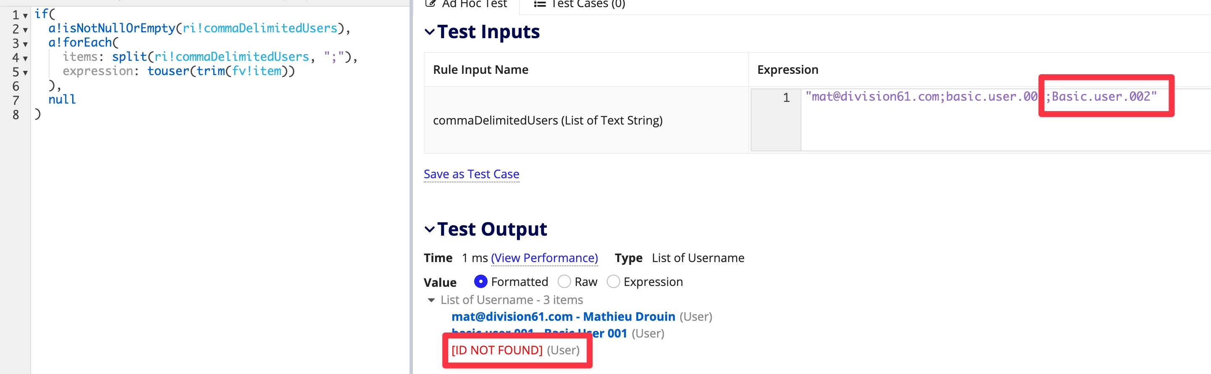Fold code at line 2 arrow

click(x=25, y=30)
